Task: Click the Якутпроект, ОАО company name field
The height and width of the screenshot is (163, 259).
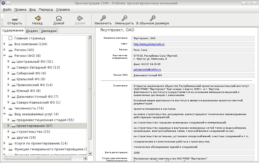Action: pos(193,38)
